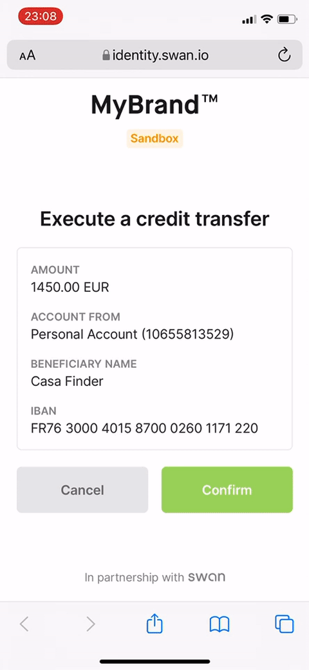Image resolution: width=309 pixels, height=670 pixels.
Task: Tap the padlock icon in address bar
Action: click(106, 55)
